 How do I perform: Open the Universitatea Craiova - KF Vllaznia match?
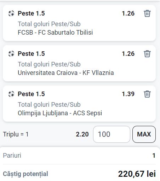click(66, 73)
